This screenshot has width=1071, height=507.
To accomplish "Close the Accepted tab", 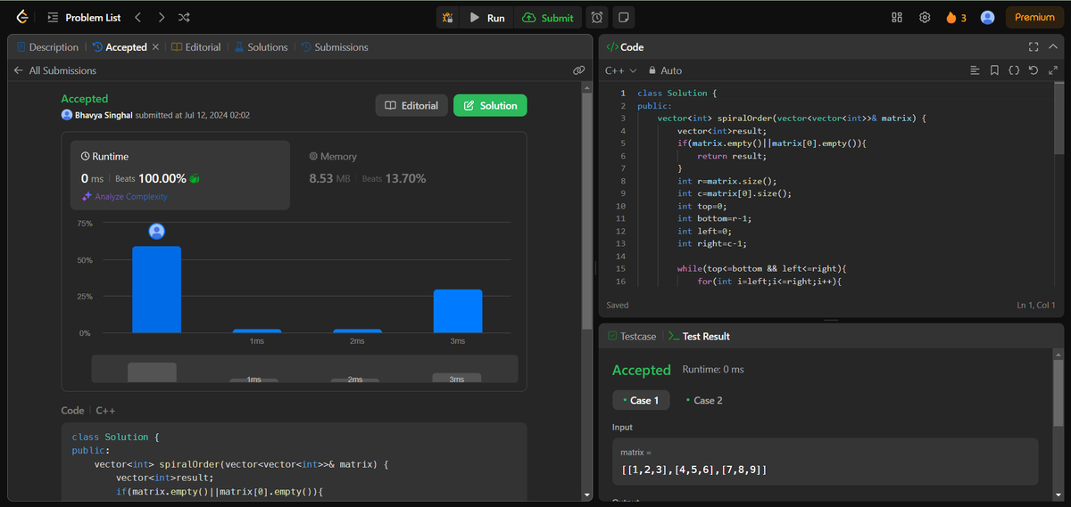I will tap(155, 47).
